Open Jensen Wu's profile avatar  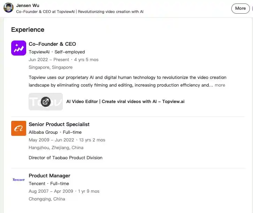(8, 7)
